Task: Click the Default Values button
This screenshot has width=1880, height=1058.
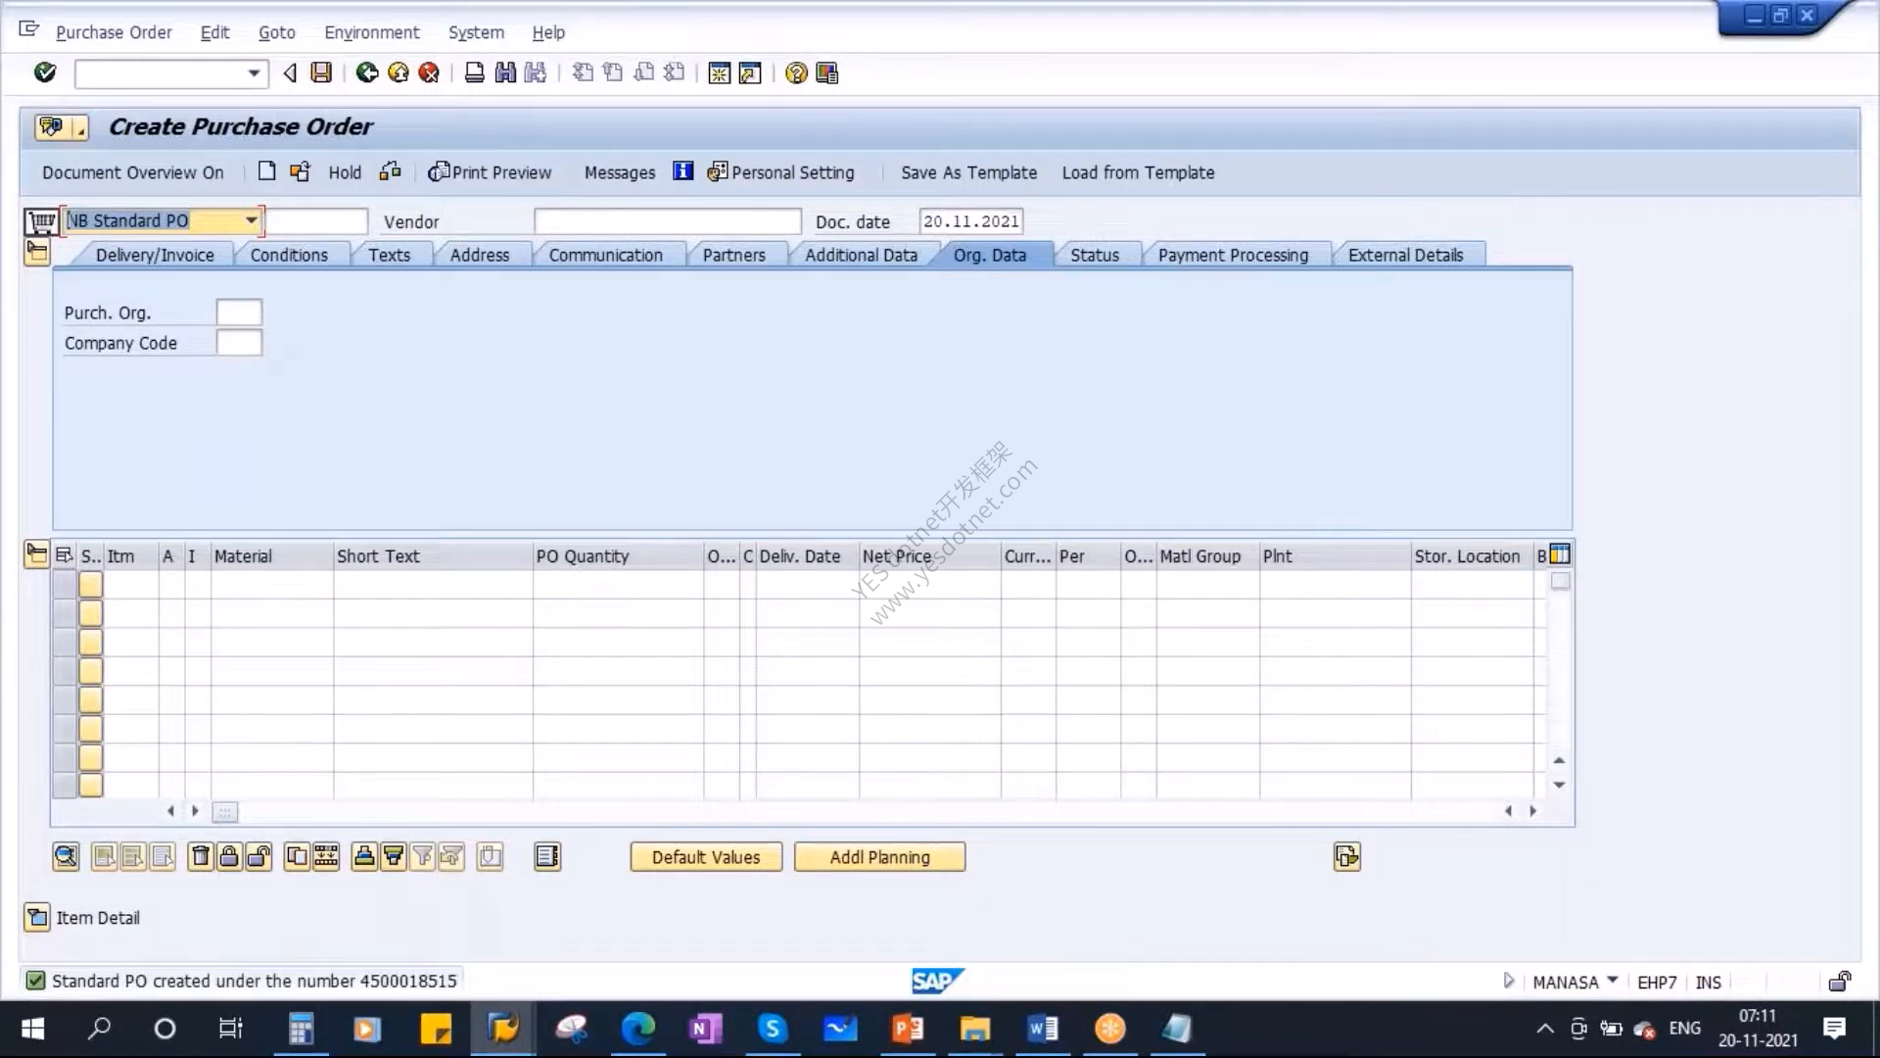Action: coord(706,857)
